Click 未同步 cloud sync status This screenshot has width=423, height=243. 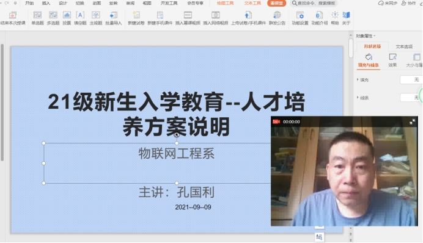click(388, 3)
